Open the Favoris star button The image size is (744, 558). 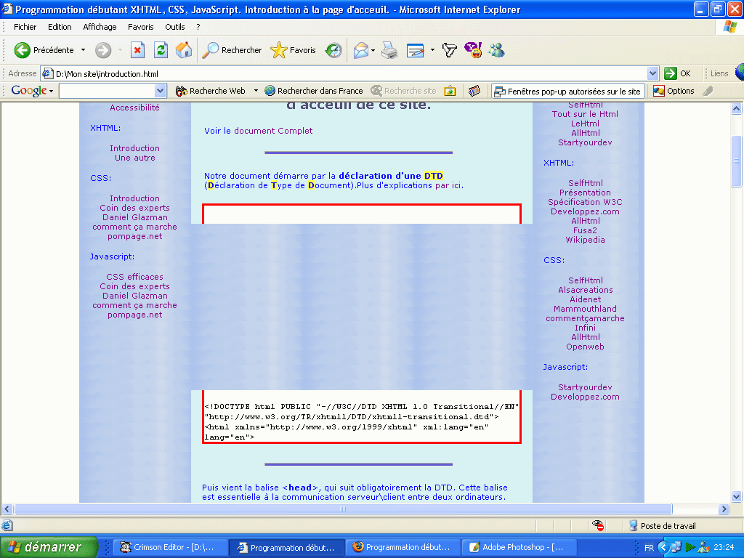293,50
